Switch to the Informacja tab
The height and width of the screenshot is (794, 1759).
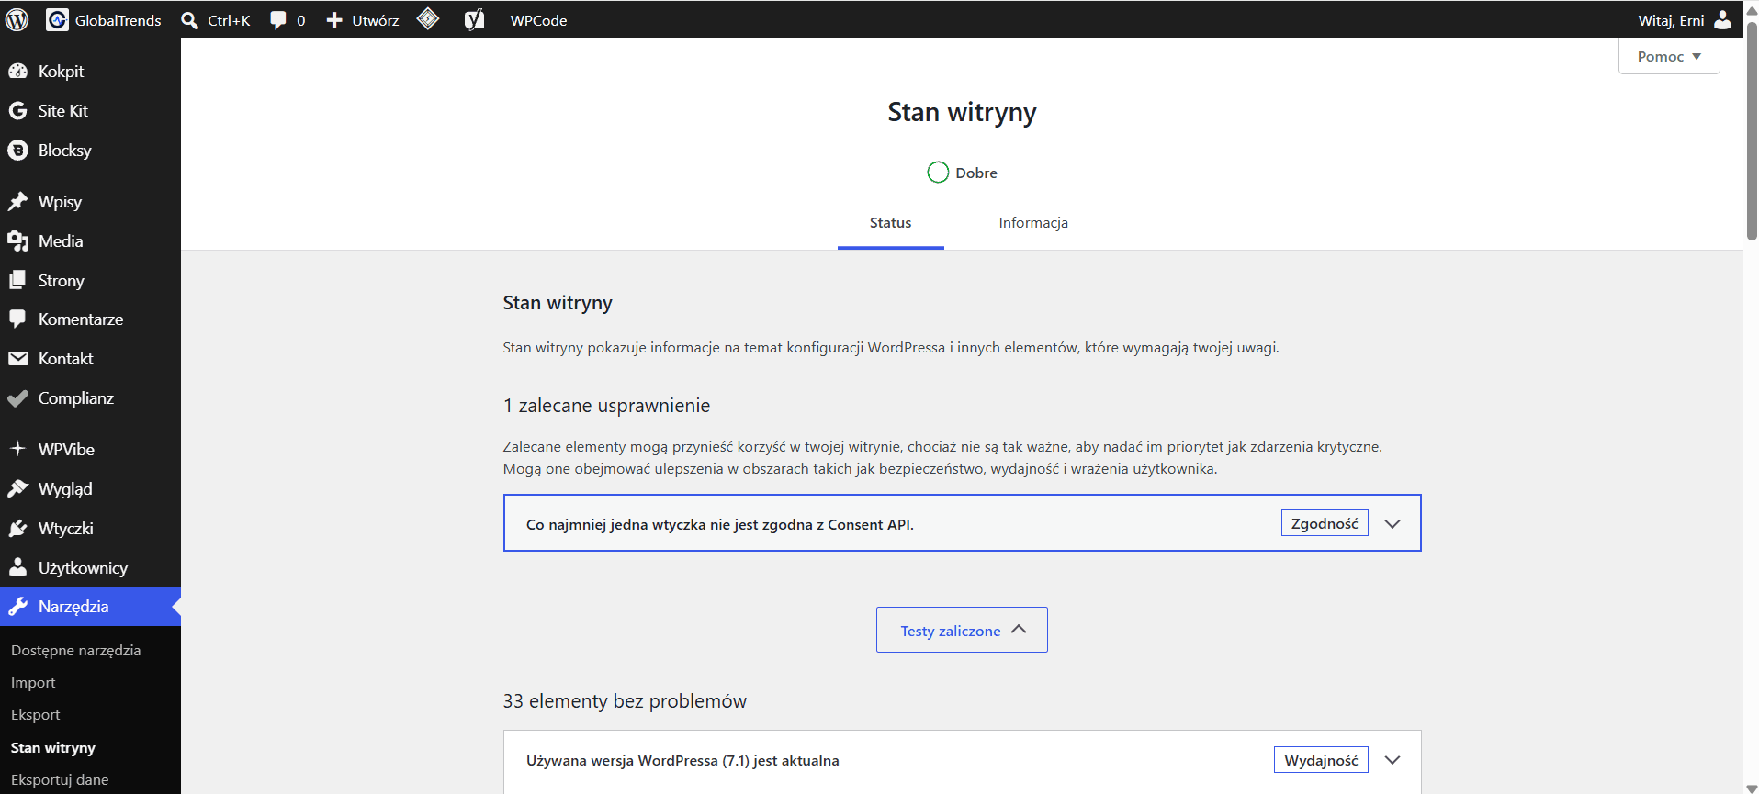click(x=1033, y=223)
